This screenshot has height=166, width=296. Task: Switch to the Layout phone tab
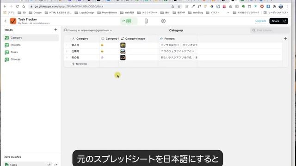pyautogui.click(x=146, y=21)
